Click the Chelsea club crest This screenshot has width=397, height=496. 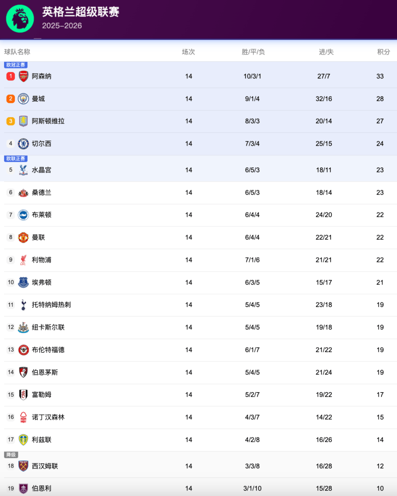point(24,144)
